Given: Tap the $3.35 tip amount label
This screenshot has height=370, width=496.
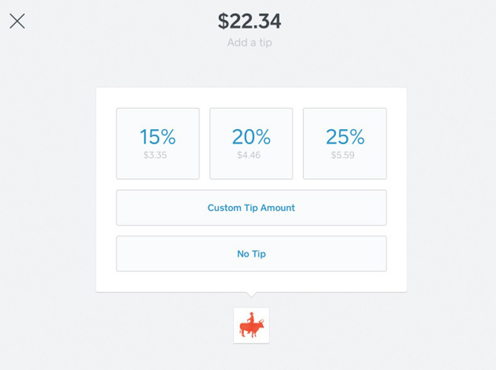Looking at the screenshot, I should click(155, 155).
